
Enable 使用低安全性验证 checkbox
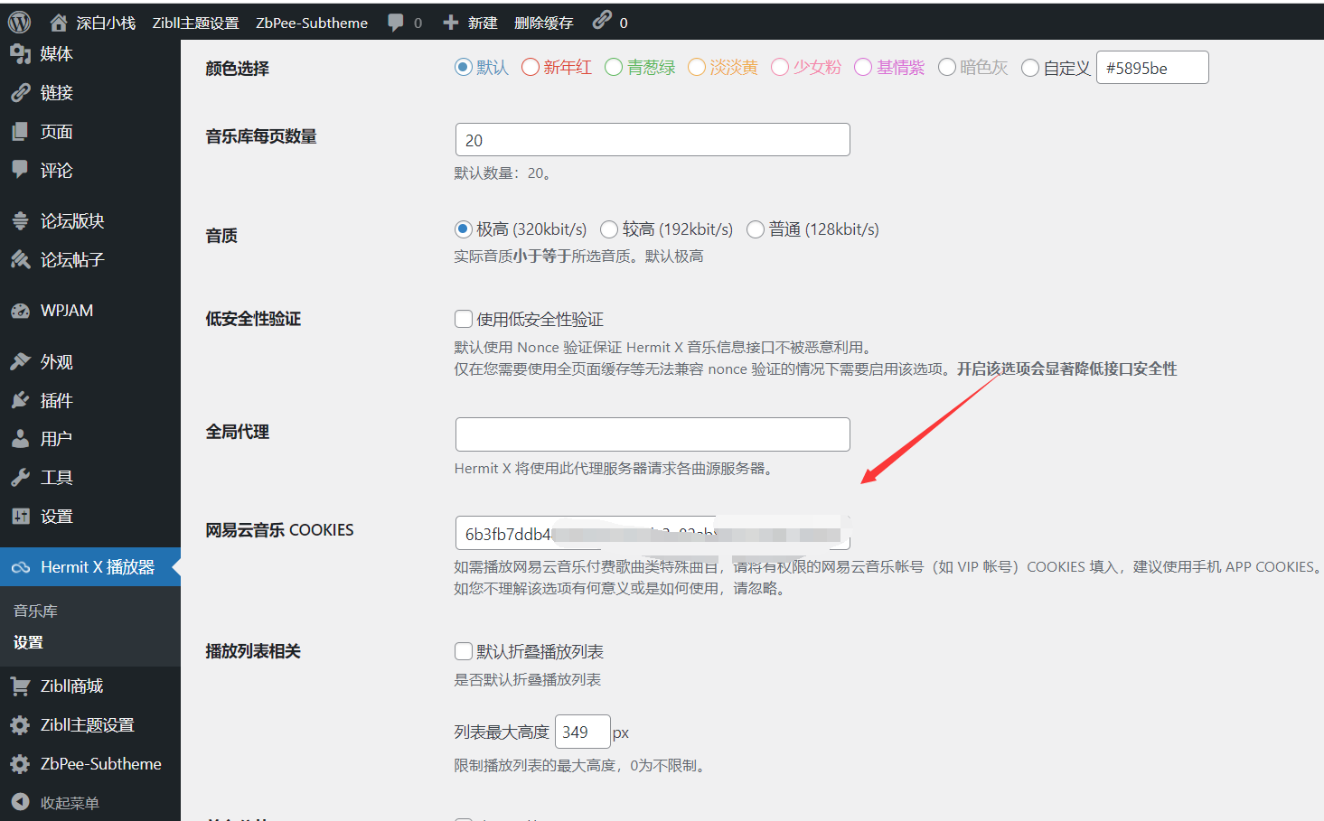pos(464,318)
